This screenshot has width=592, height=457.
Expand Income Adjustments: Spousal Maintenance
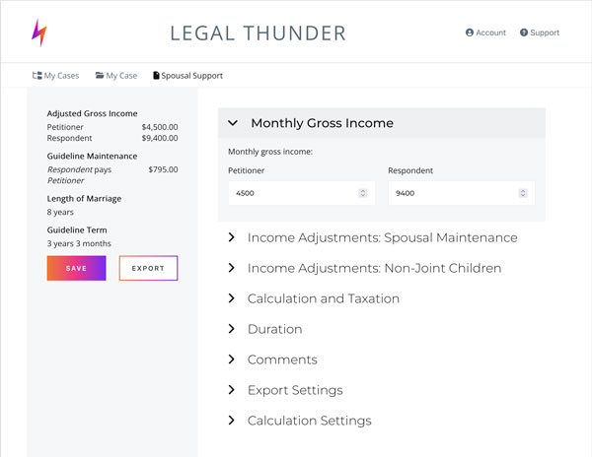(x=231, y=237)
